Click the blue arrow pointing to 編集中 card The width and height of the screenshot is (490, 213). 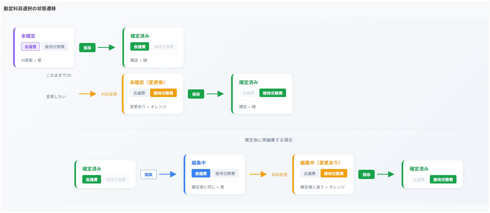tap(168, 174)
